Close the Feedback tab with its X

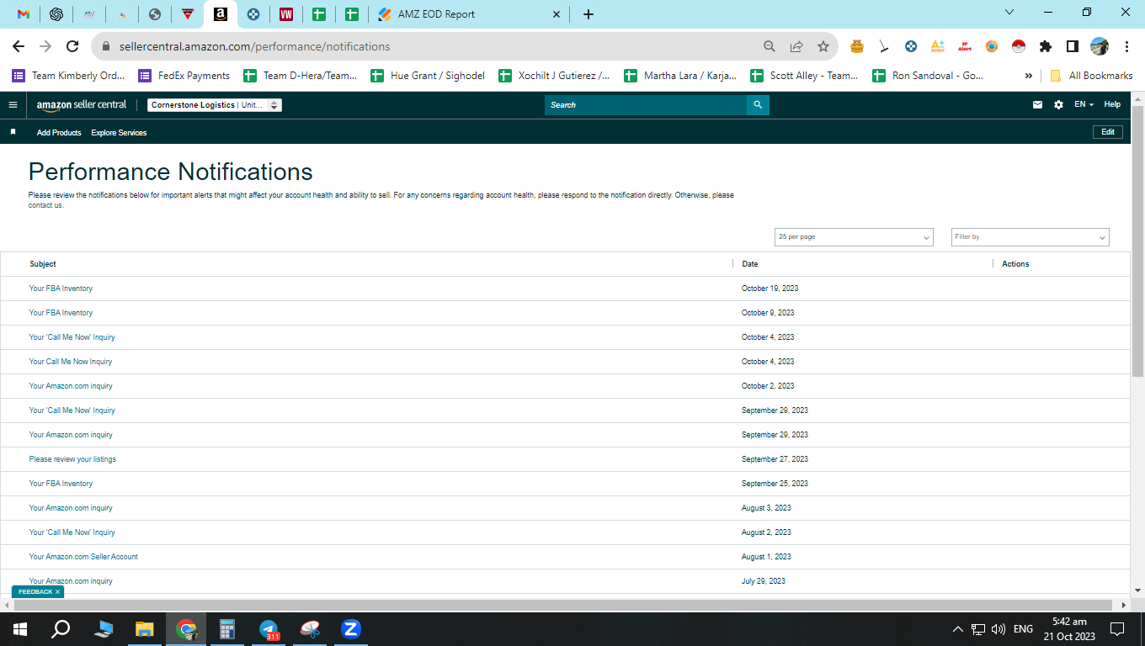pos(57,592)
